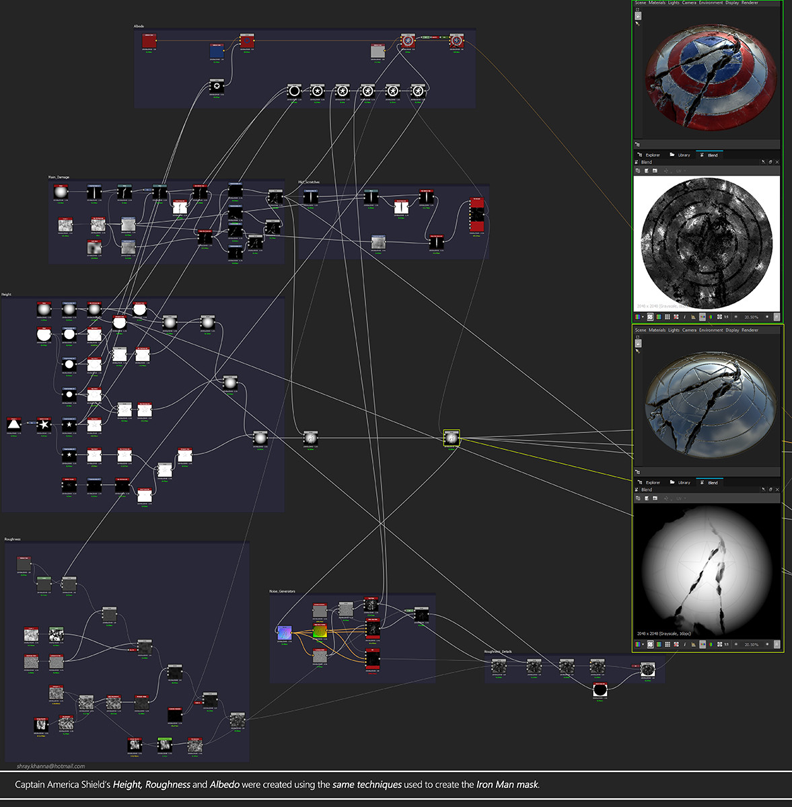Open Environment menu in metallic shield 3D view
The width and height of the screenshot is (792, 807).
711,330
